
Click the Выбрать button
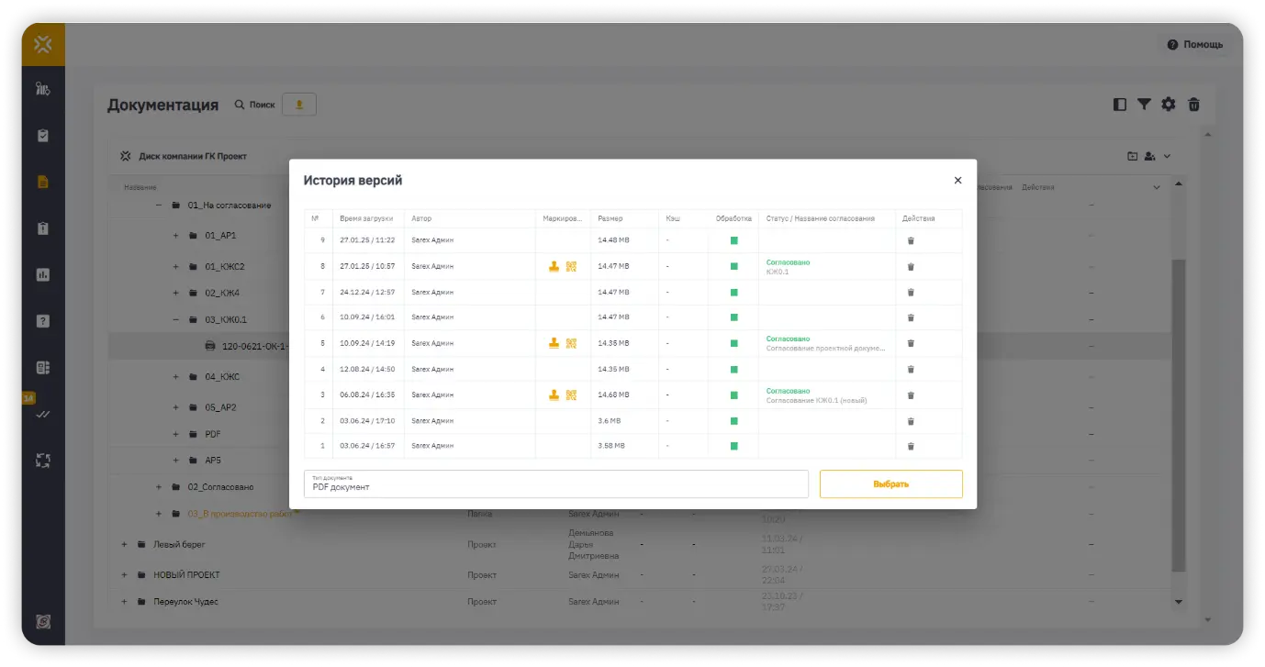pos(890,484)
